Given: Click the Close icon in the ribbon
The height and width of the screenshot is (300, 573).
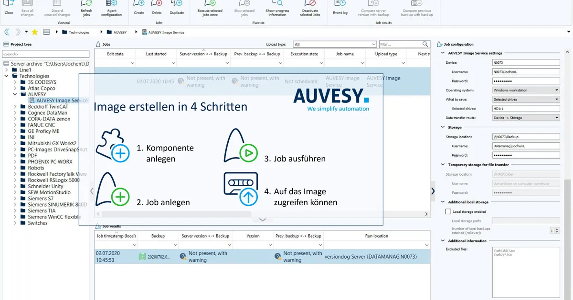Looking at the screenshot, I should [9, 4].
